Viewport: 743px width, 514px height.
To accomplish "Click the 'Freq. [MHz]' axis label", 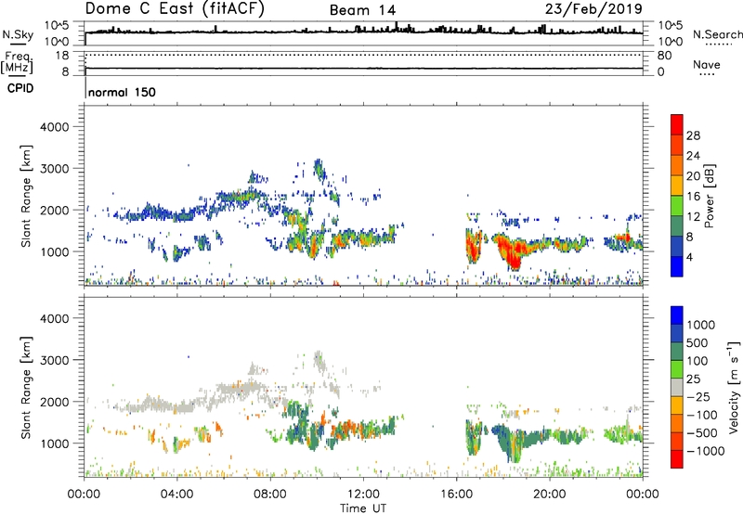I will [x=17, y=62].
